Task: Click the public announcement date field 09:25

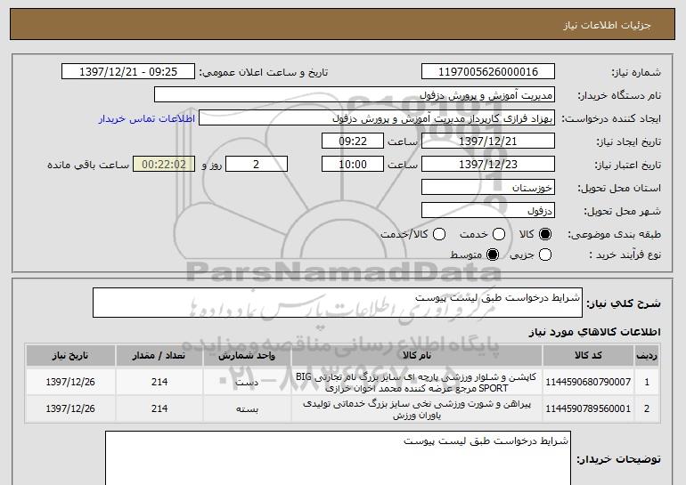Action: [x=128, y=72]
